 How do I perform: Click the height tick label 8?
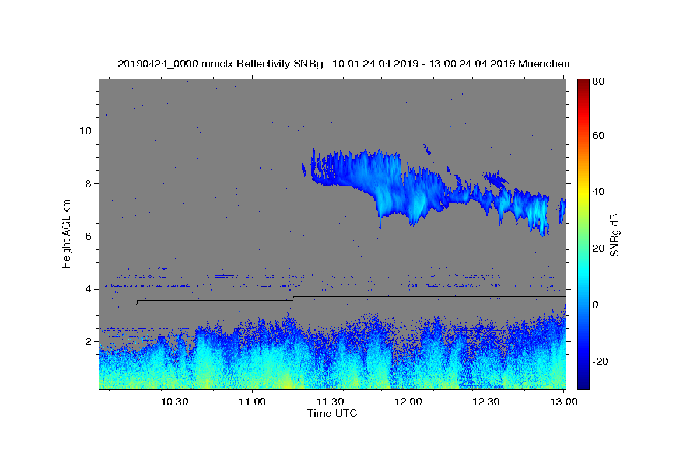click(89, 183)
